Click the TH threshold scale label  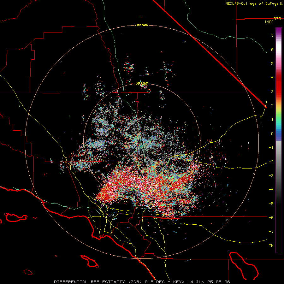tap(271, 246)
